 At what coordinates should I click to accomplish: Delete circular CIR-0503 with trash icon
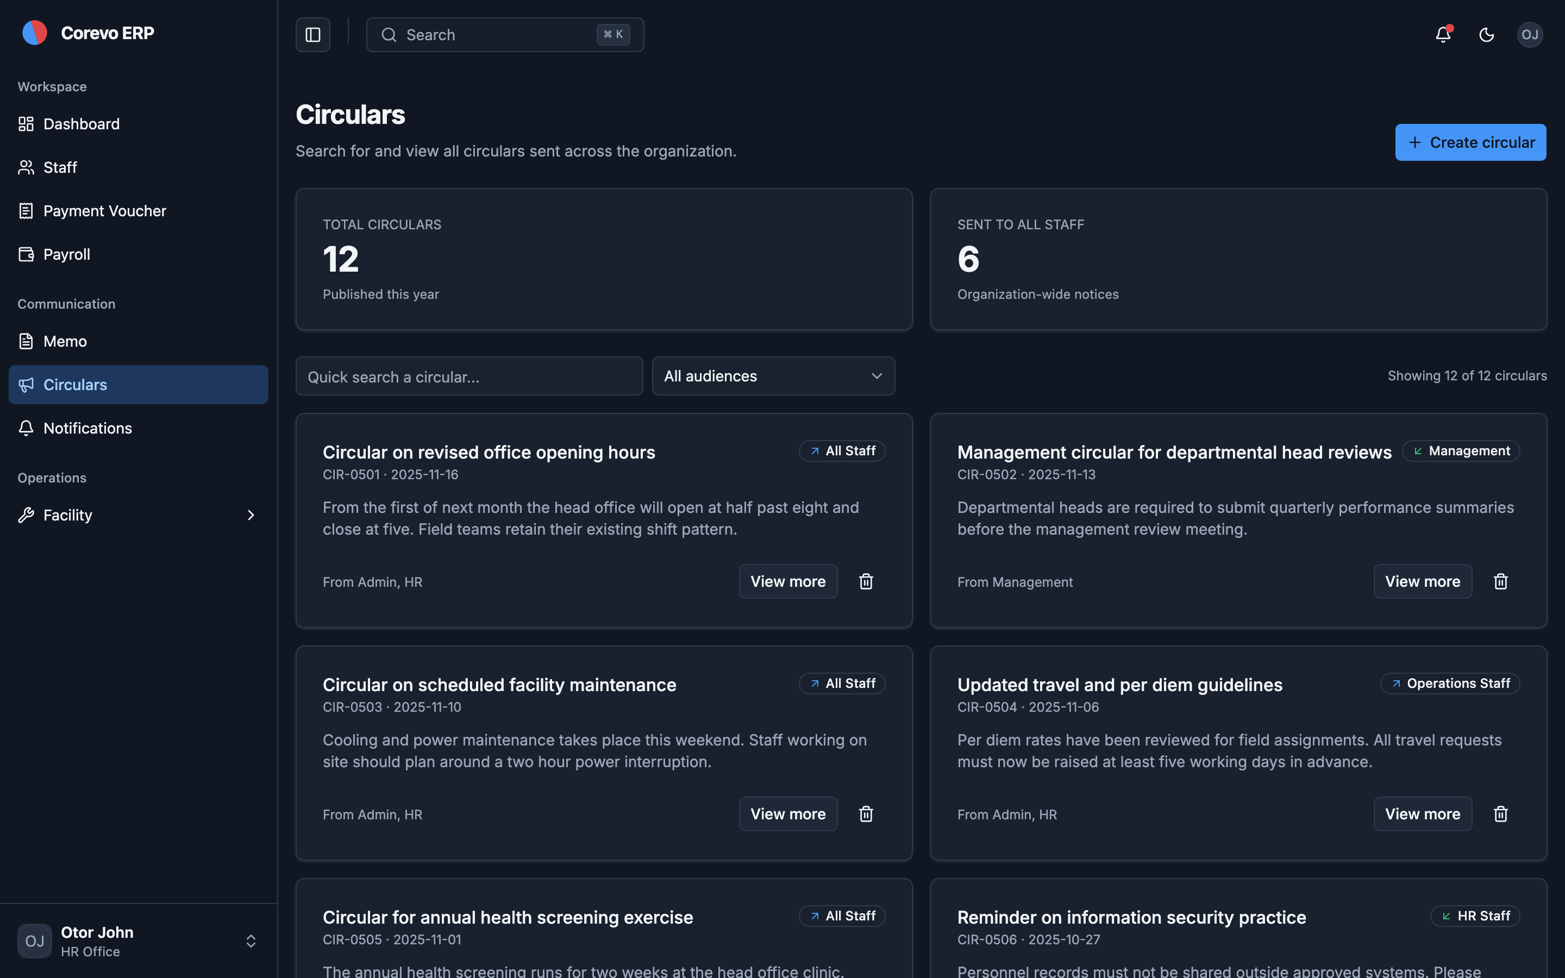(x=866, y=814)
